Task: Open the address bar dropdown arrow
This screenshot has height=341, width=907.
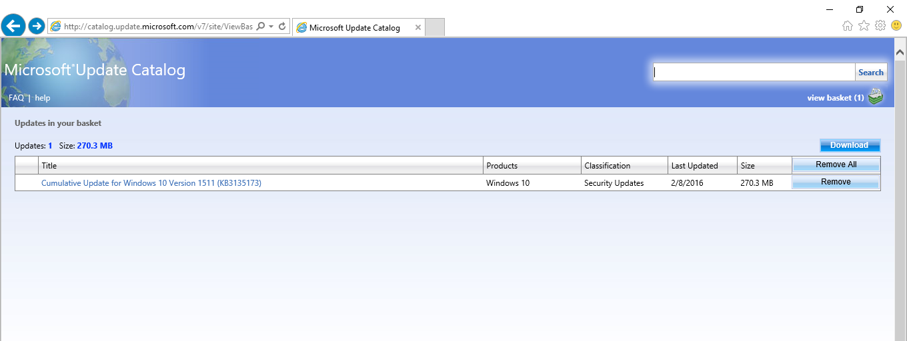Action: tap(271, 27)
